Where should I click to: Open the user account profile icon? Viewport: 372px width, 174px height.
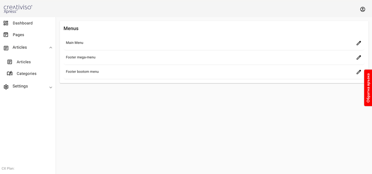(362, 9)
